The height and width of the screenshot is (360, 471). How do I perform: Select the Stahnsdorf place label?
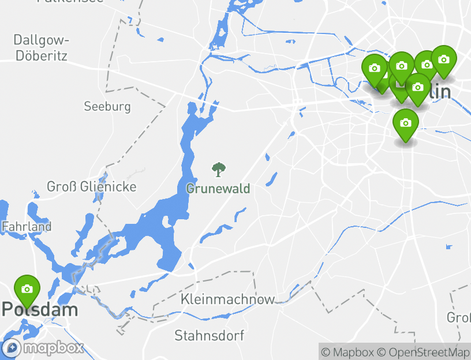210,335
